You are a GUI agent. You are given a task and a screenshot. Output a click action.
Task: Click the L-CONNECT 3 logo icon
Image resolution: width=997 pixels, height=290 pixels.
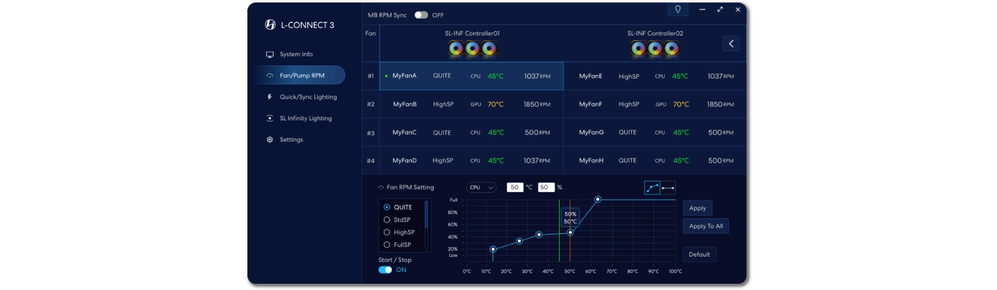(270, 25)
